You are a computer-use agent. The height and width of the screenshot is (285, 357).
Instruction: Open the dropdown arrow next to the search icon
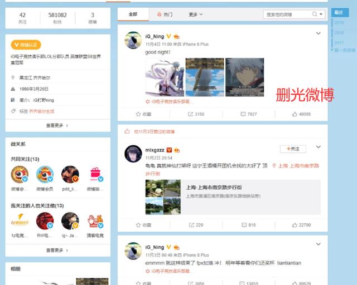point(321,14)
